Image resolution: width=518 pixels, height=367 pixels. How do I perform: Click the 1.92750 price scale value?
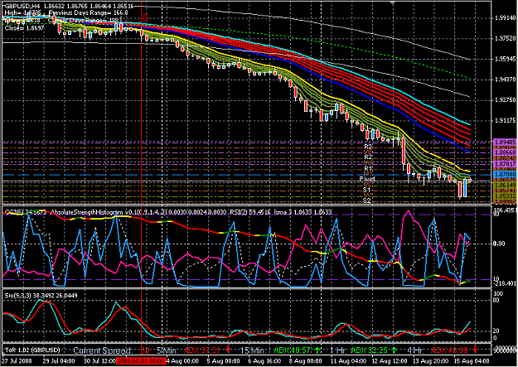(506, 100)
